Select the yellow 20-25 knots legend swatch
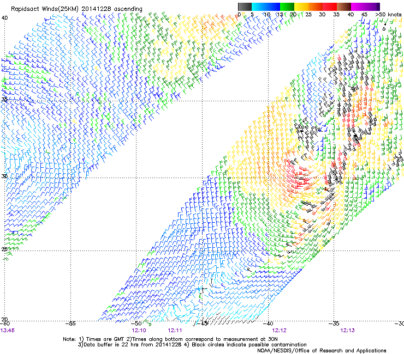The image size is (404, 354). [301, 7]
